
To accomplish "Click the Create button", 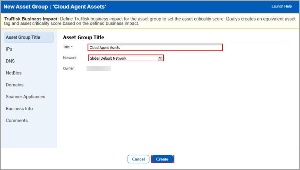I will [162, 159].
